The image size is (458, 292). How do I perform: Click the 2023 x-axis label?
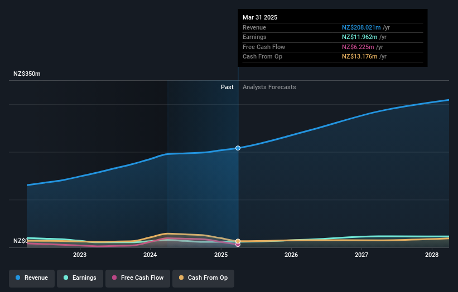pos(80,255)
